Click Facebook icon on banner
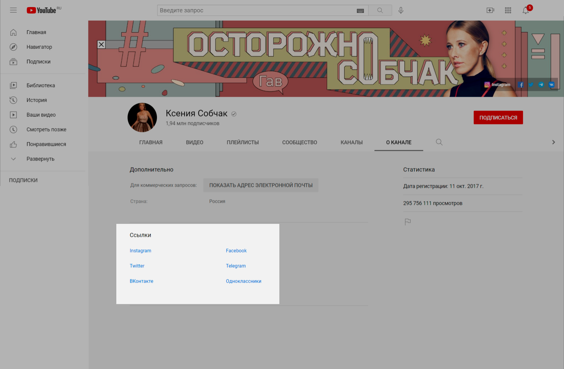 [x=521, y=85]
